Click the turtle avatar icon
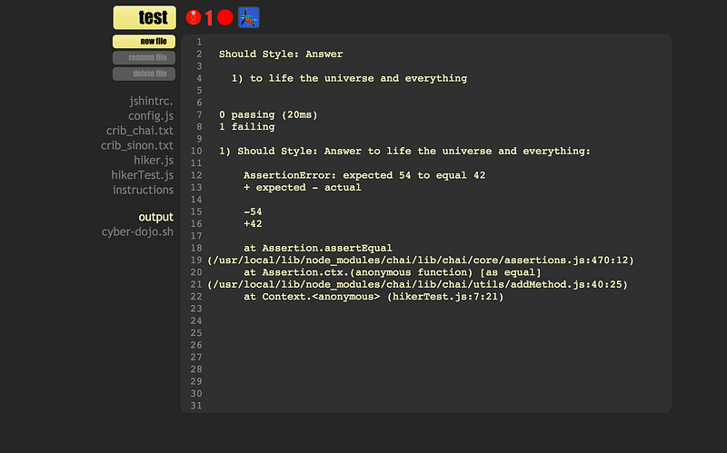The image size is (727, 453). pyautogui.click(x=248, y=17)
